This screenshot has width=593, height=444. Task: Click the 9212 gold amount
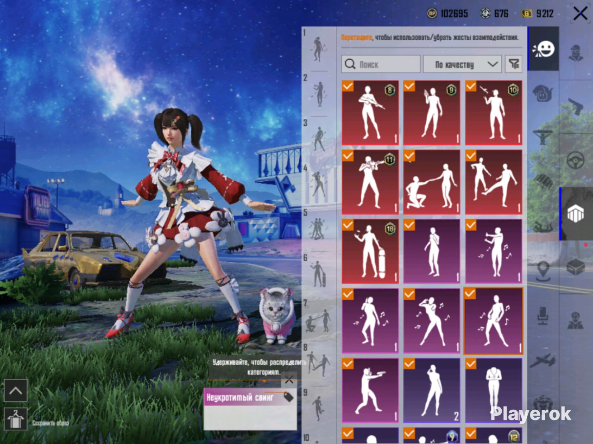(x=545, y=13)
